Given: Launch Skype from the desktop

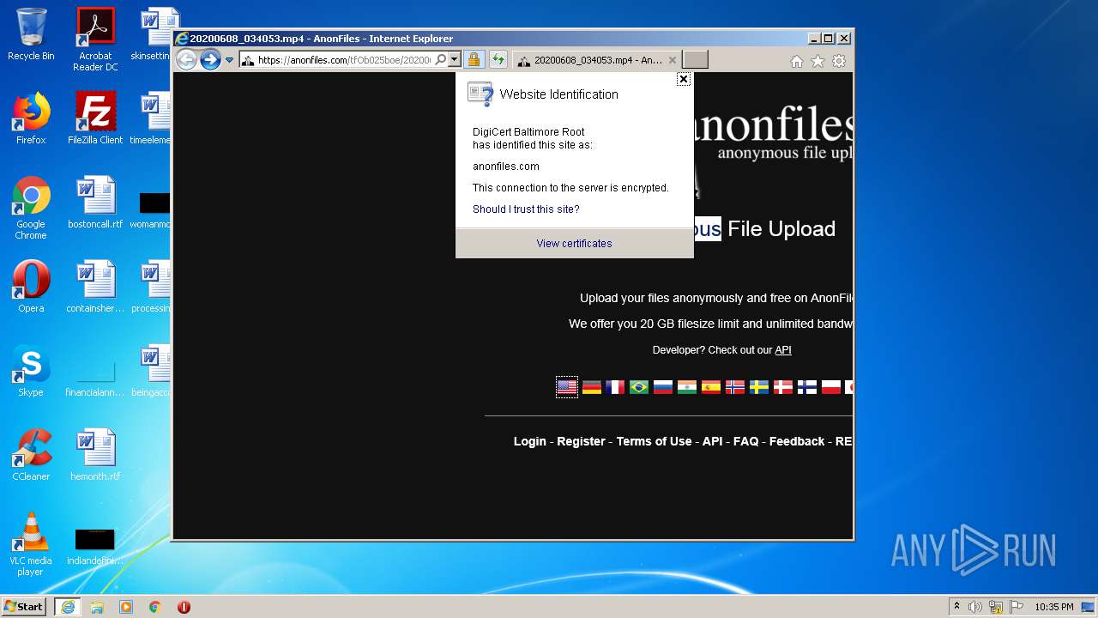Looking at the screenshot, I should [31, 371].
